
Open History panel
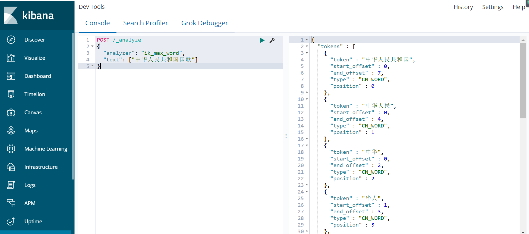click(x=463, y=7)
